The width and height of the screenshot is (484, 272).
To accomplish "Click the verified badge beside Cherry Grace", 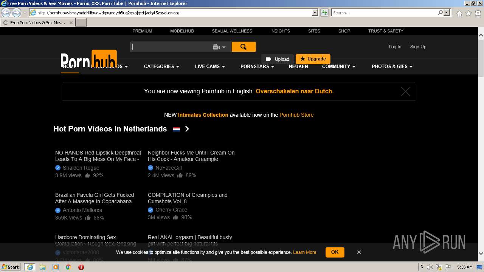I will pyautogui.click(x=150, y=210).
